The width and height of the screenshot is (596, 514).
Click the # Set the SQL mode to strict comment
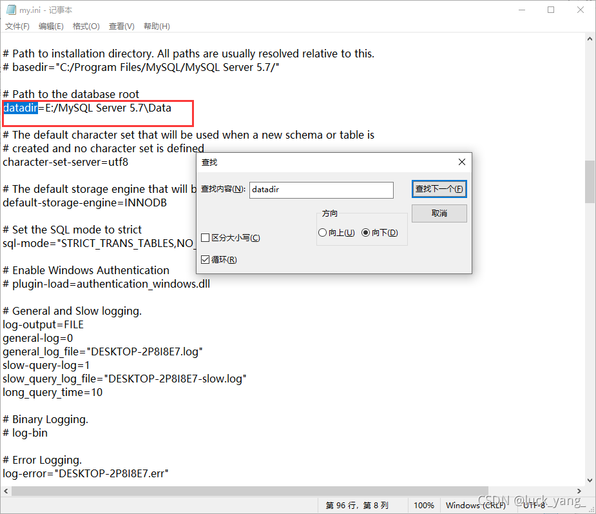coord(72,230)
